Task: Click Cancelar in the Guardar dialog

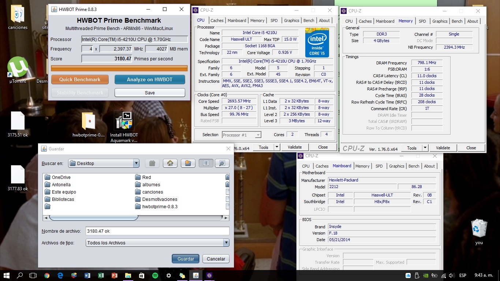Action: pos(216,259)
